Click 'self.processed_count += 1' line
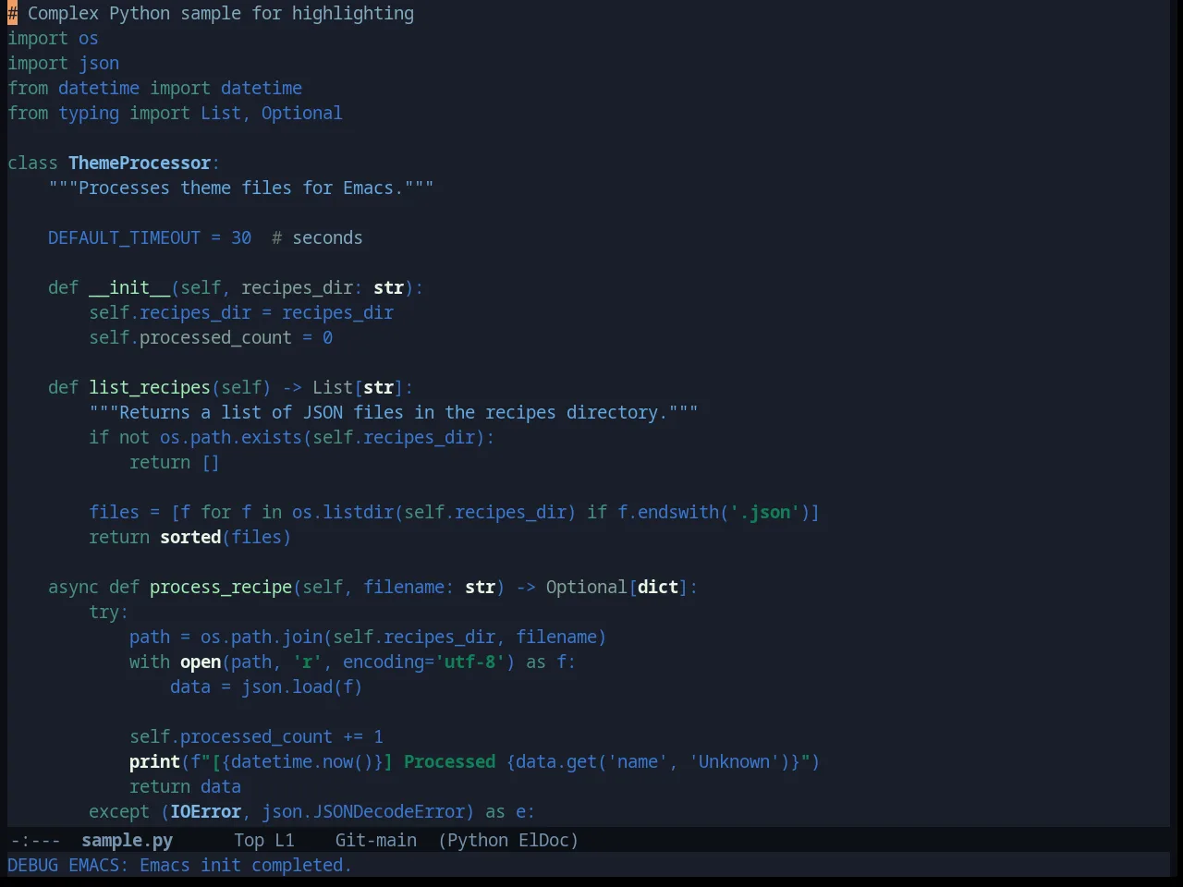This screenshot has height=887, width=1183. click(x=256, y=736)
